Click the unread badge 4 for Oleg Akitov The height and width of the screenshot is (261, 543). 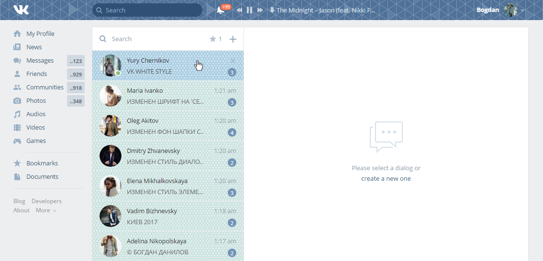click(x=232, y=132)
